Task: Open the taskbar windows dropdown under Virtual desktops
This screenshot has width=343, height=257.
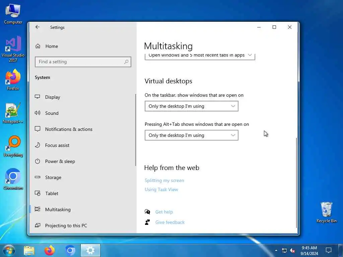Action: [191, 106]
